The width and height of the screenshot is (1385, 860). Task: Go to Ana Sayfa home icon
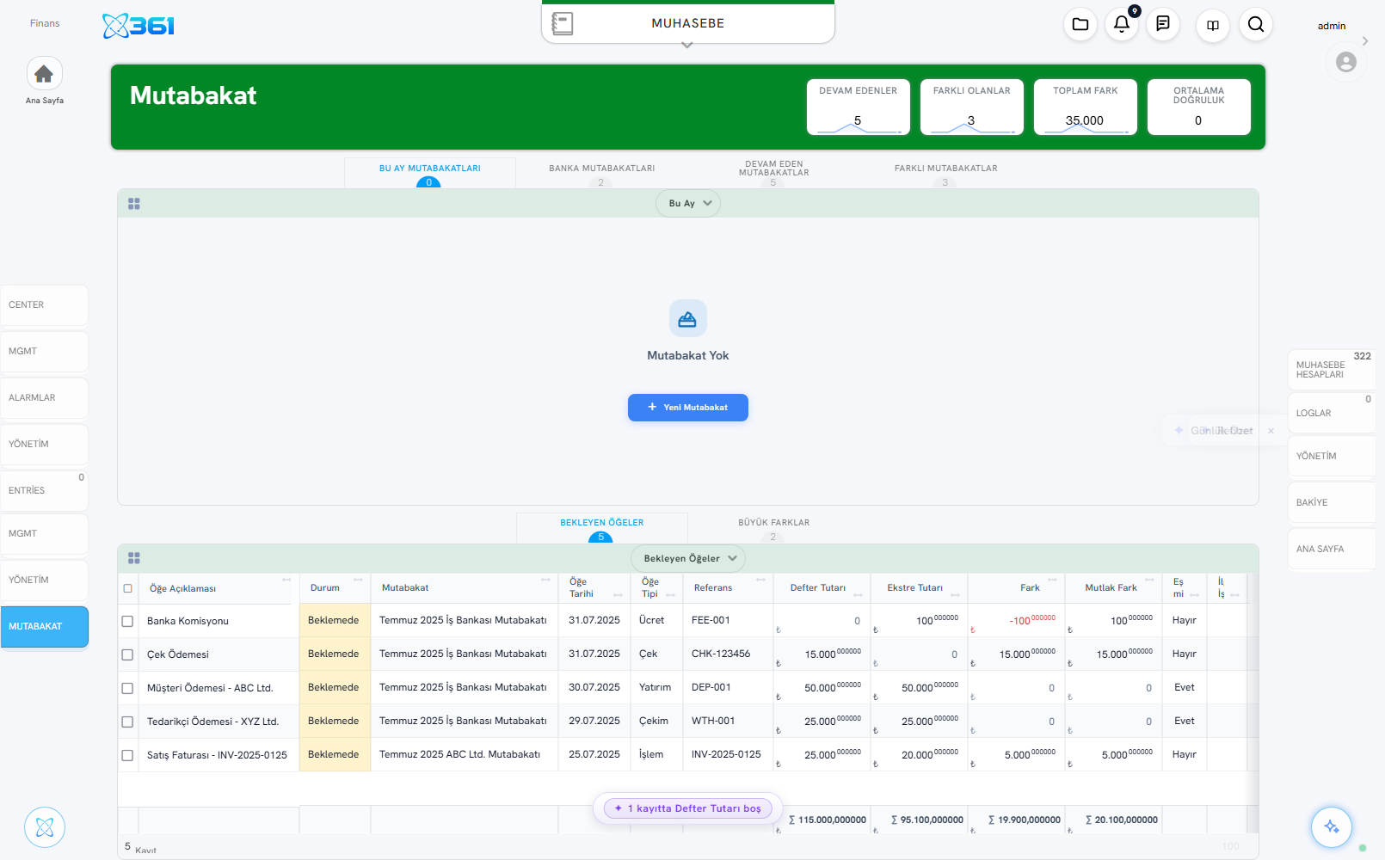point(44,75)
